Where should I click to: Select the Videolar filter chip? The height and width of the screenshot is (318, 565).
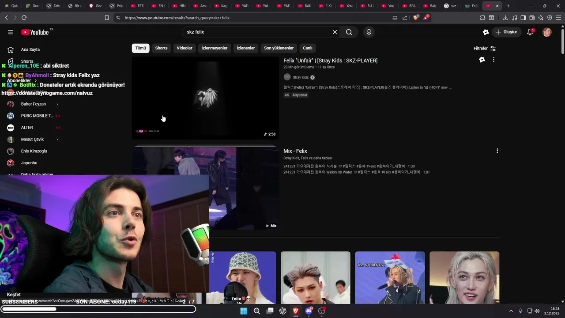click(185, 48)
